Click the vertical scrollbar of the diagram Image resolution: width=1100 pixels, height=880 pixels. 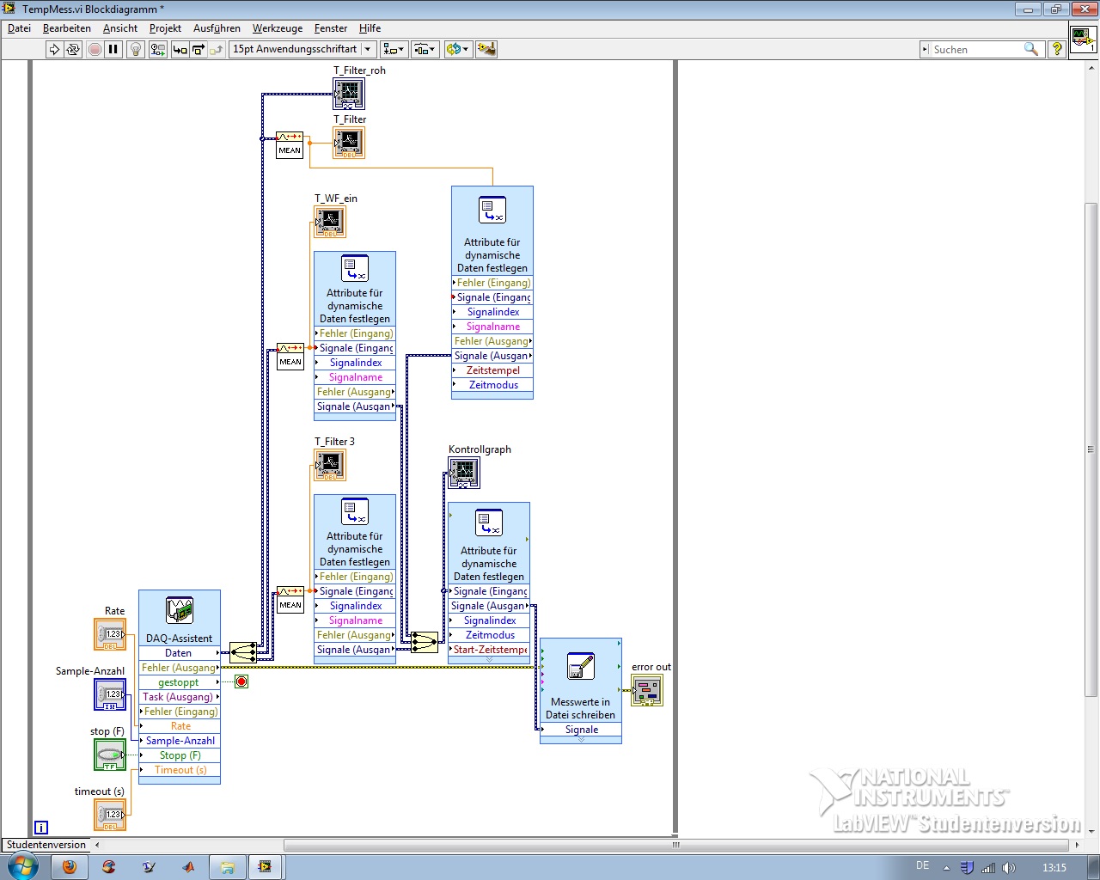coord(1091,449)
